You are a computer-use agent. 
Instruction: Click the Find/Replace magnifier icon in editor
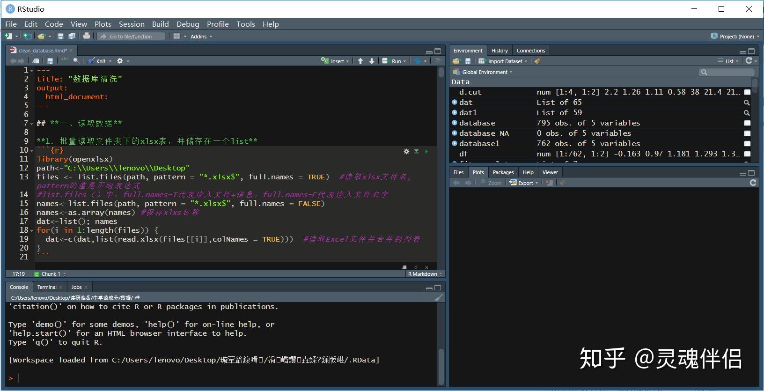point(76,61)
